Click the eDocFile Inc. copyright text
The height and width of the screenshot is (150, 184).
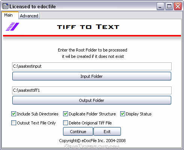[x=92, y=141]
